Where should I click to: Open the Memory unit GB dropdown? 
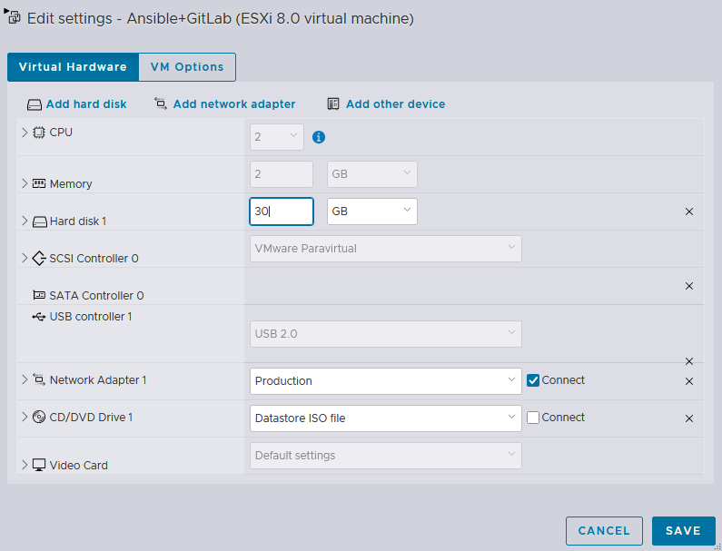[372, 174]
